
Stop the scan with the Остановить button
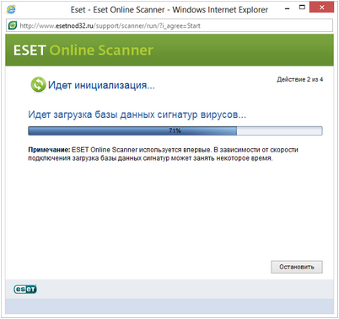[x=297, y=267]
